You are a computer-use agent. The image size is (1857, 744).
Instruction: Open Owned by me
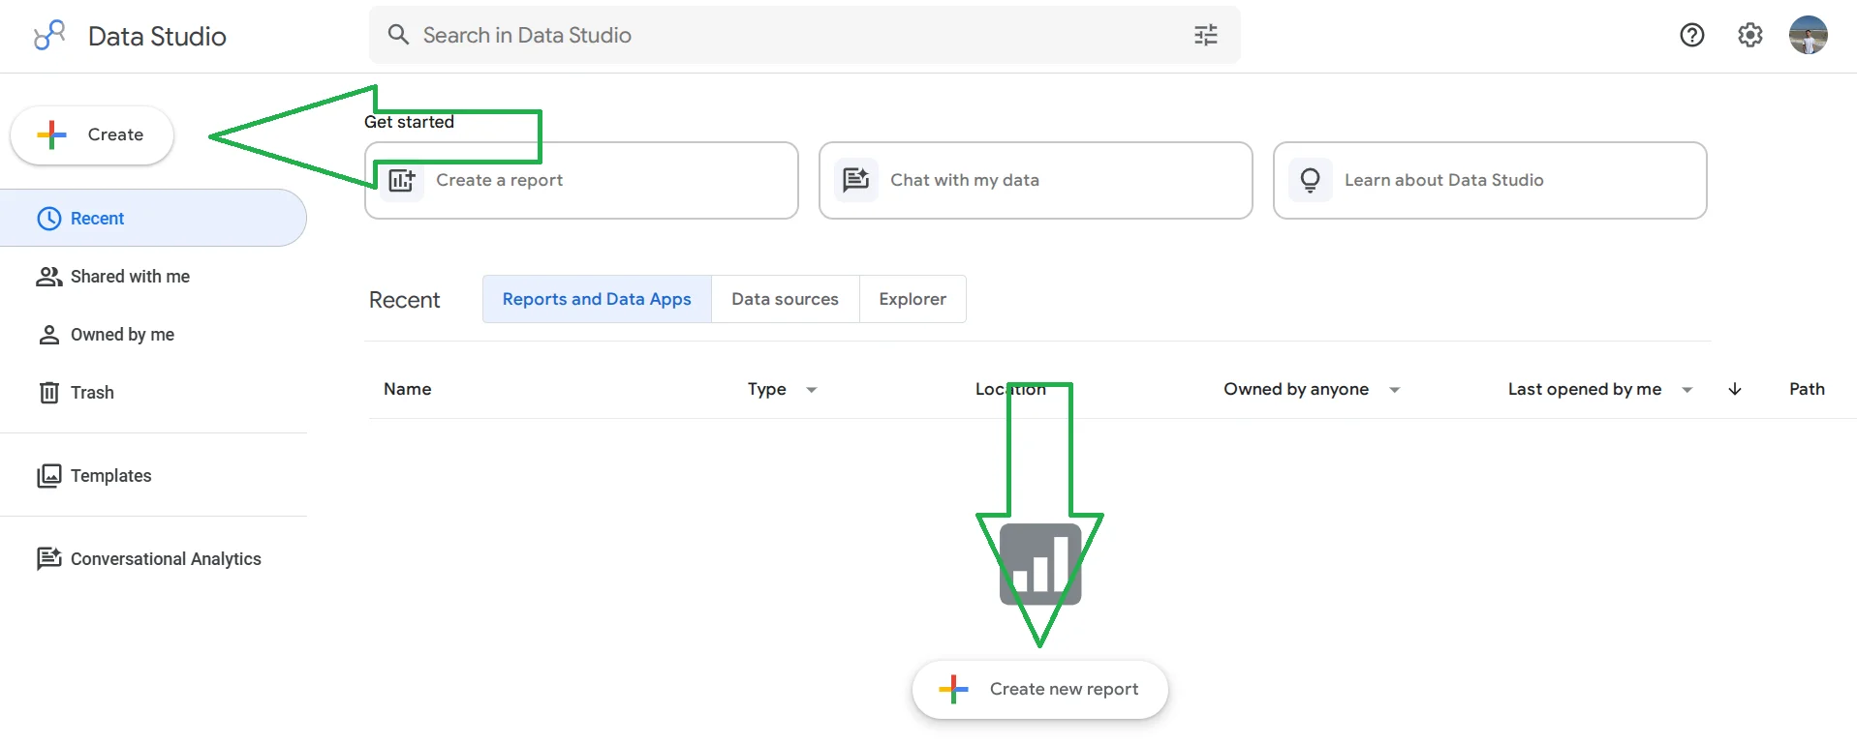153,335
